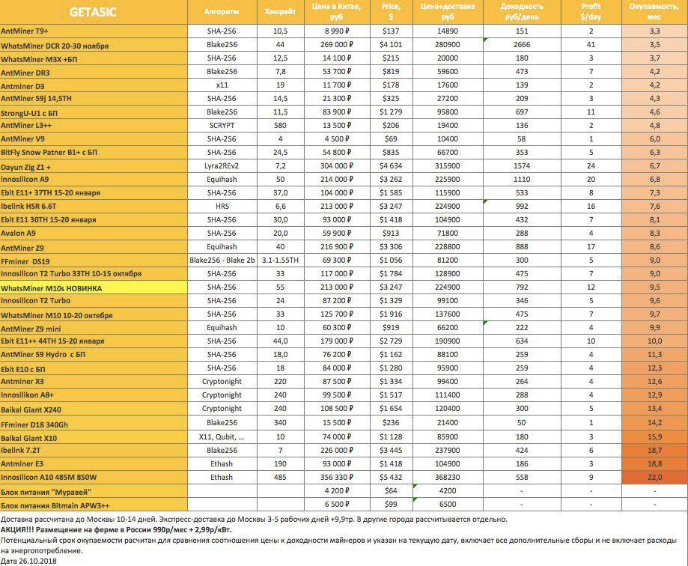The height and width of the screenshot is (566, 688).
Task: Select the 41 profit per day cell
Action: point(591,45)
